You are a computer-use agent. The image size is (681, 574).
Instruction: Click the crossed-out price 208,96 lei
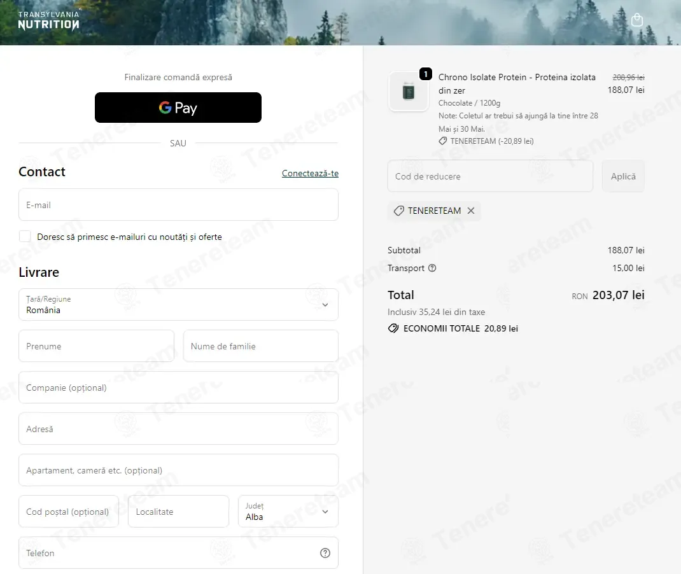628,77
